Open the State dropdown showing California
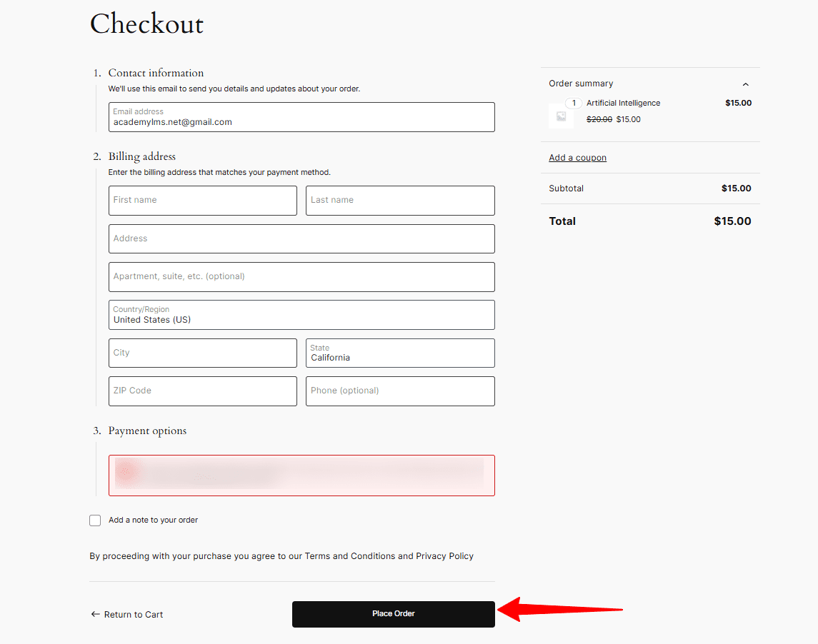The height and width of the screenshot is (644, 818). tap(400, 353)
